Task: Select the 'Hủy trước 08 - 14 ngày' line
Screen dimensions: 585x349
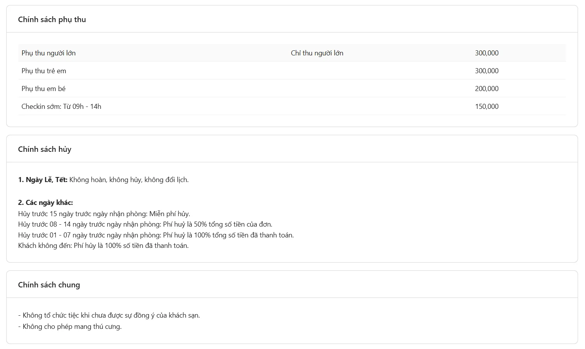Action: pyautogui.click(x=145, y=224)
